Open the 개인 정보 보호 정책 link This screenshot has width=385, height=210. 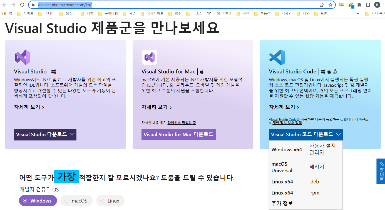tap(287, 123)
